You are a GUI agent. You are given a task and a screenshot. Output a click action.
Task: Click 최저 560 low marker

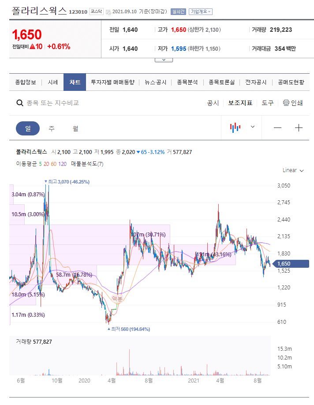click(x=129, y=329)
